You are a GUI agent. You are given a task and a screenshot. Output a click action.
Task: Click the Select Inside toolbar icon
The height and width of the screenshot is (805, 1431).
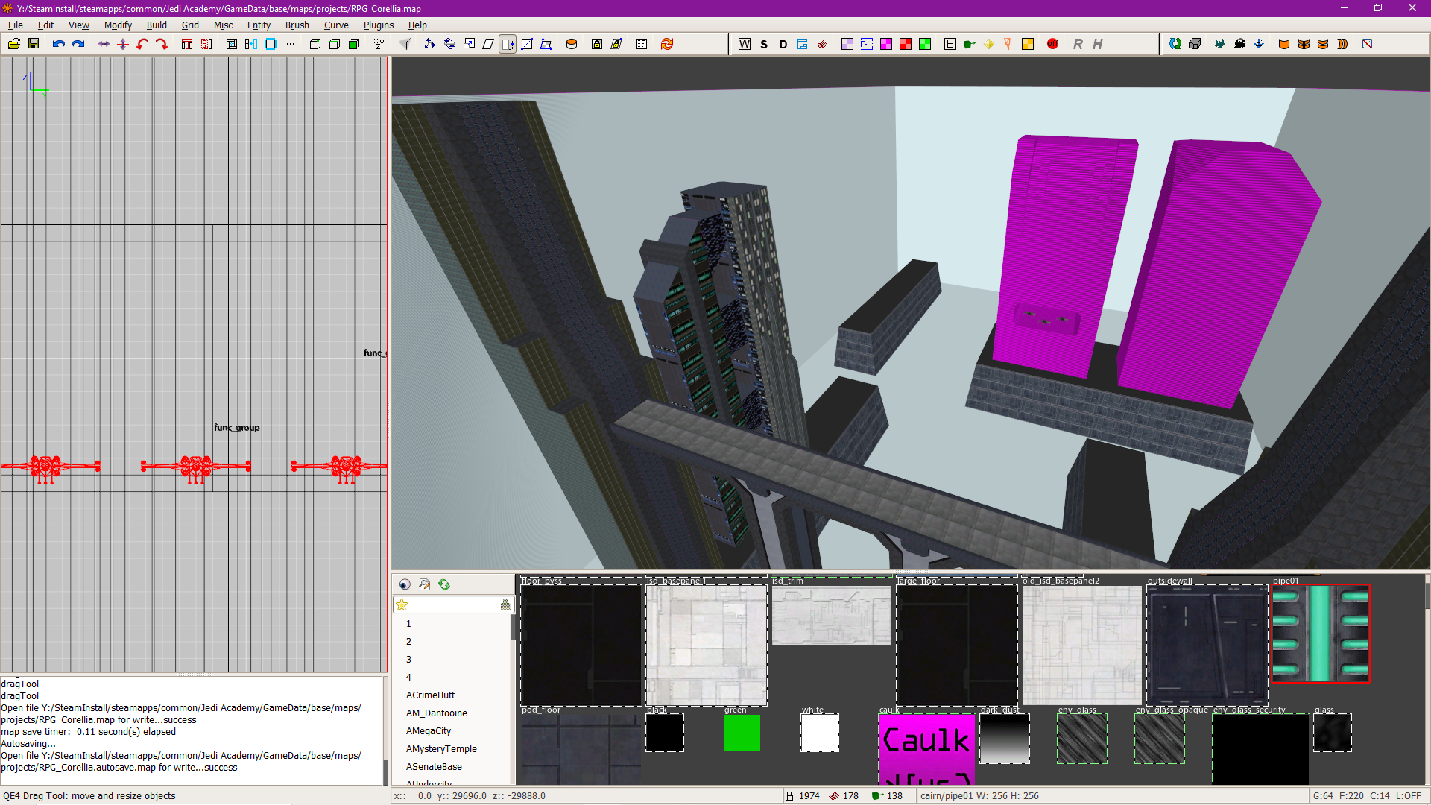pos(206,44)
